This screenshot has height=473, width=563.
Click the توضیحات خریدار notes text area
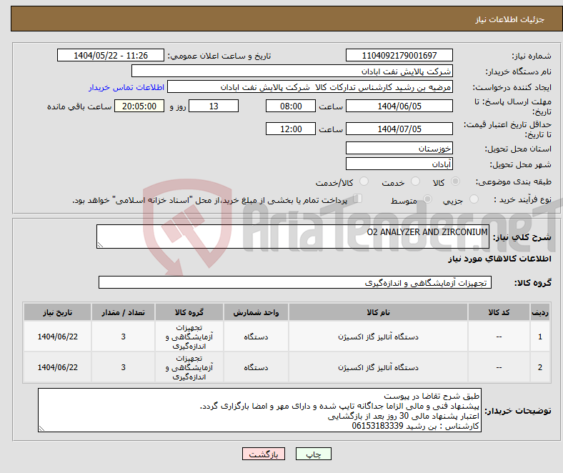point(259,410)
